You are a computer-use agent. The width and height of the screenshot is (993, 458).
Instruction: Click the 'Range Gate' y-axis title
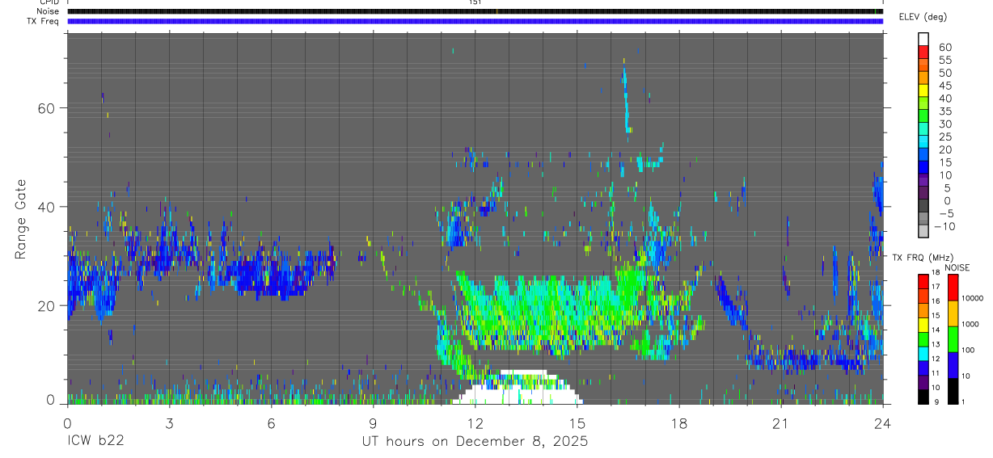click(21, 218)
